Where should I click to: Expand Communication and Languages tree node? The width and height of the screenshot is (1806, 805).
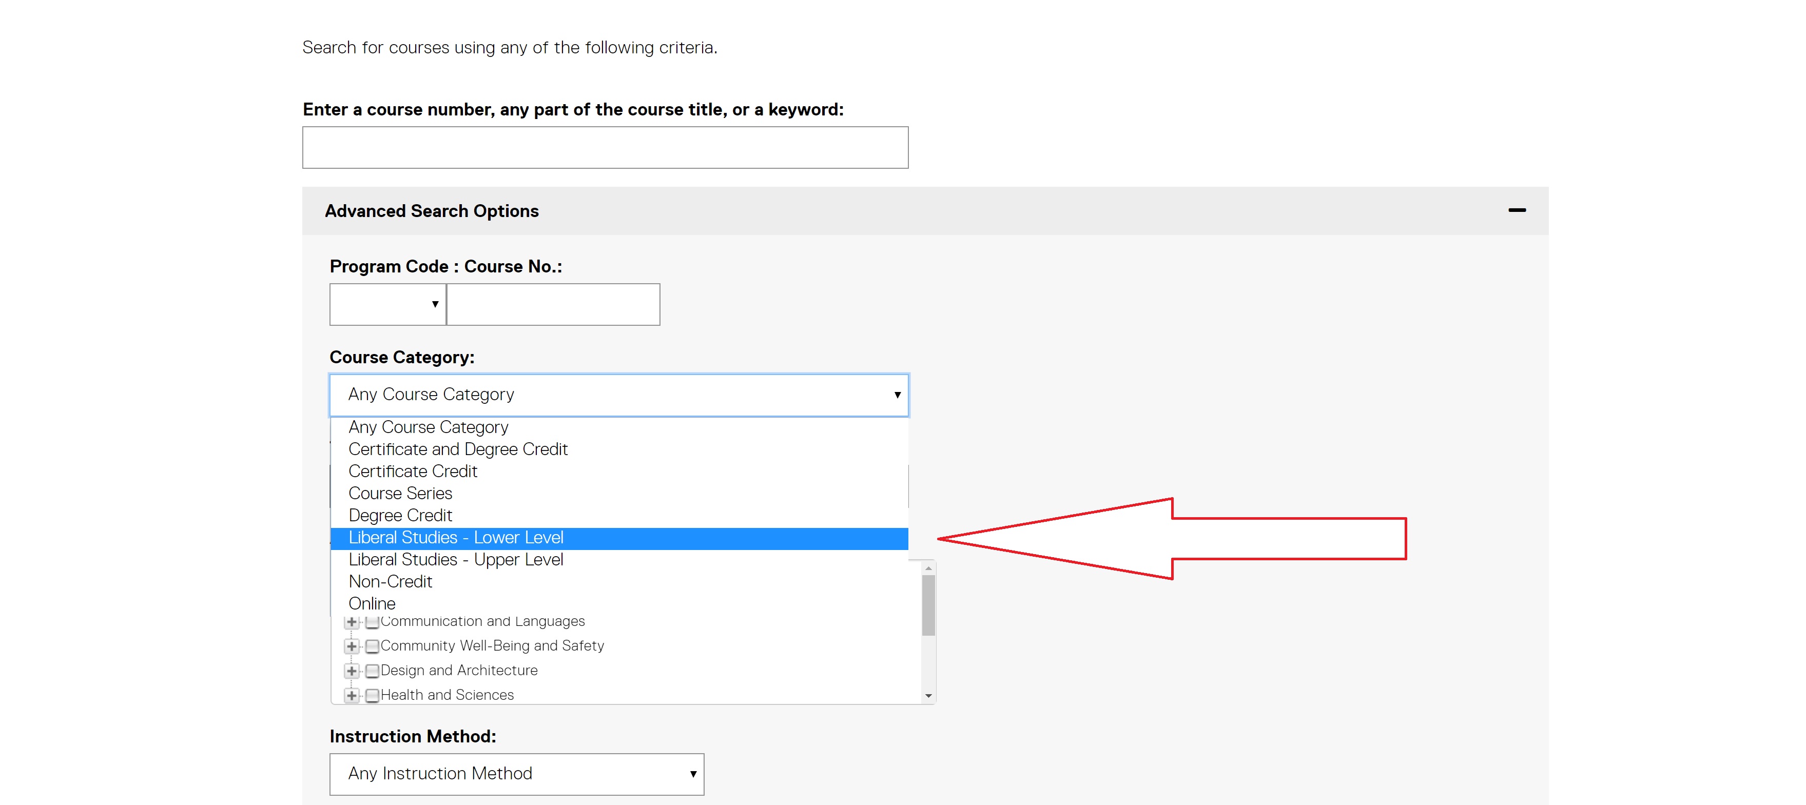pyautogui.click(x=352, y=622)
